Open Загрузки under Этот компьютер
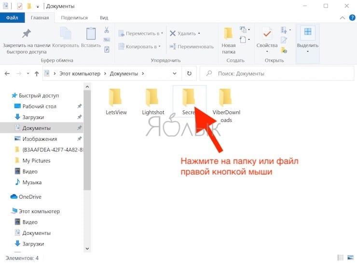The width and height of the screenshot is (357, 269). pos(33,244)
